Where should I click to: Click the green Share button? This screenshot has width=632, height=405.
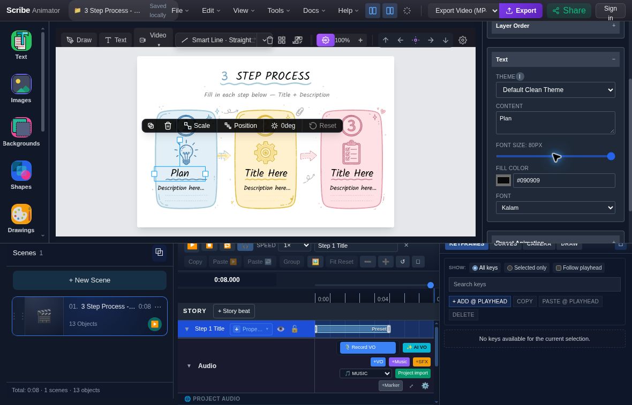(569, 11)
